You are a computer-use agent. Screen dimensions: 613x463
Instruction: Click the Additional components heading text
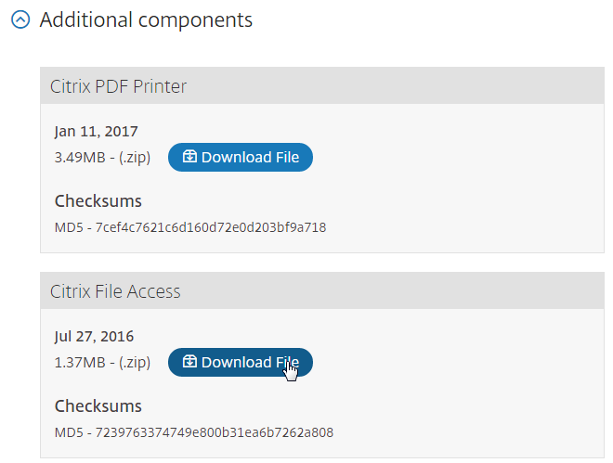point(146,19)
